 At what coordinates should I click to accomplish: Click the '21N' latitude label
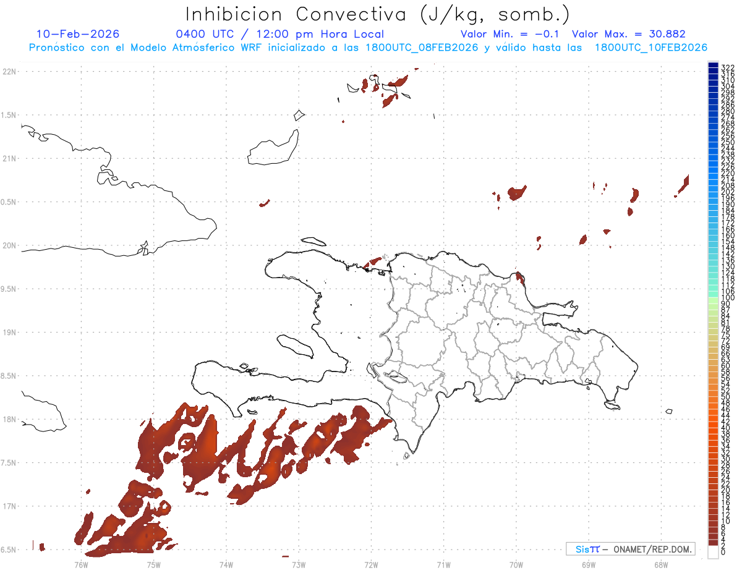9,158
